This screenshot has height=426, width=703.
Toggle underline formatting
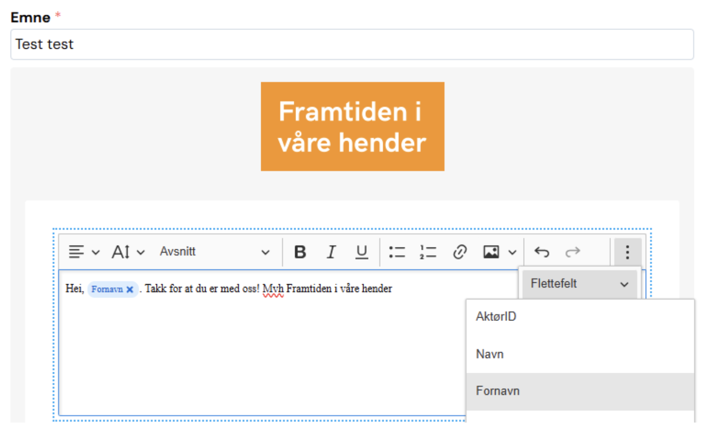click(x=361, y=252)
